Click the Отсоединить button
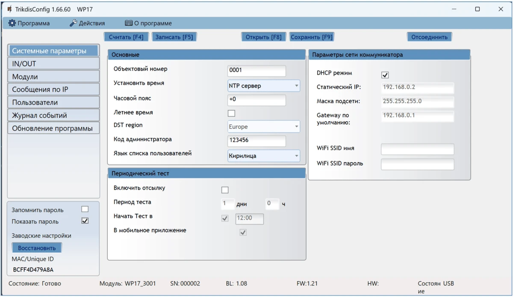This screenshot has height=297, width=513. (x=429, y=37)
